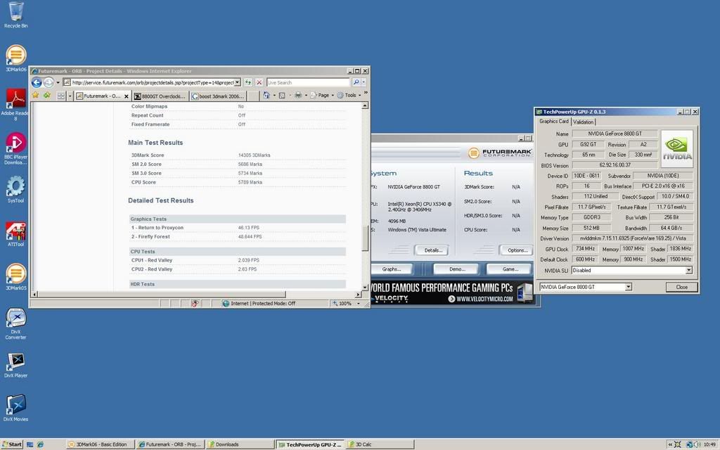Switch to the 8800GT Overclocking tab
Viewport: 720px width, 450px height.
[160, 96]
